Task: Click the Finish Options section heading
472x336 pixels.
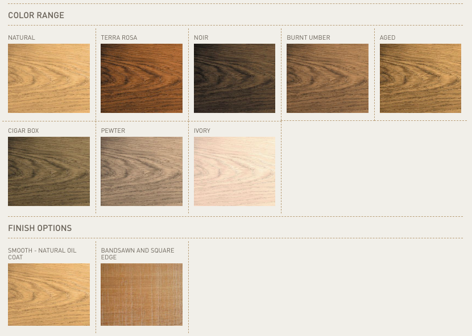Action: tap(40, 228)
